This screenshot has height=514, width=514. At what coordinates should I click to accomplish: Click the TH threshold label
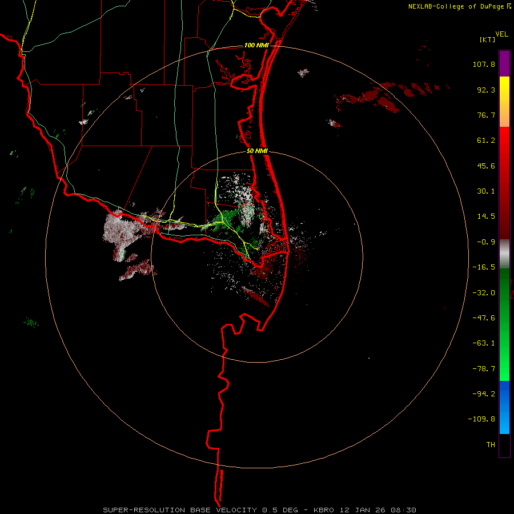[x=491, y=445]
